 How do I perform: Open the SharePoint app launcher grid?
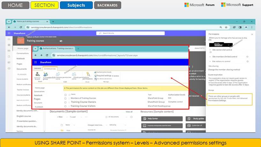[35, 62]
